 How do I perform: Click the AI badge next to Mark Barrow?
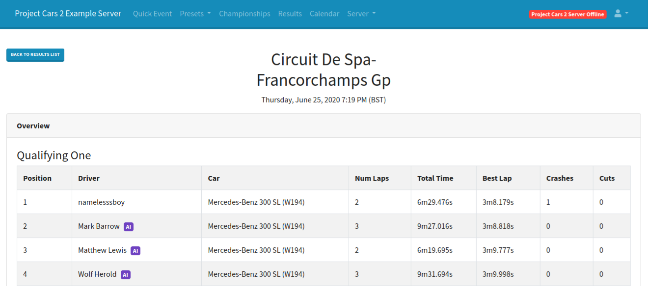pos(129,227)
